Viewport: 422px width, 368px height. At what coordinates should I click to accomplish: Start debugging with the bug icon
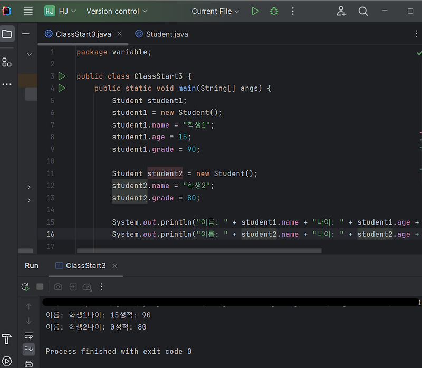click(x=274, y=11)
